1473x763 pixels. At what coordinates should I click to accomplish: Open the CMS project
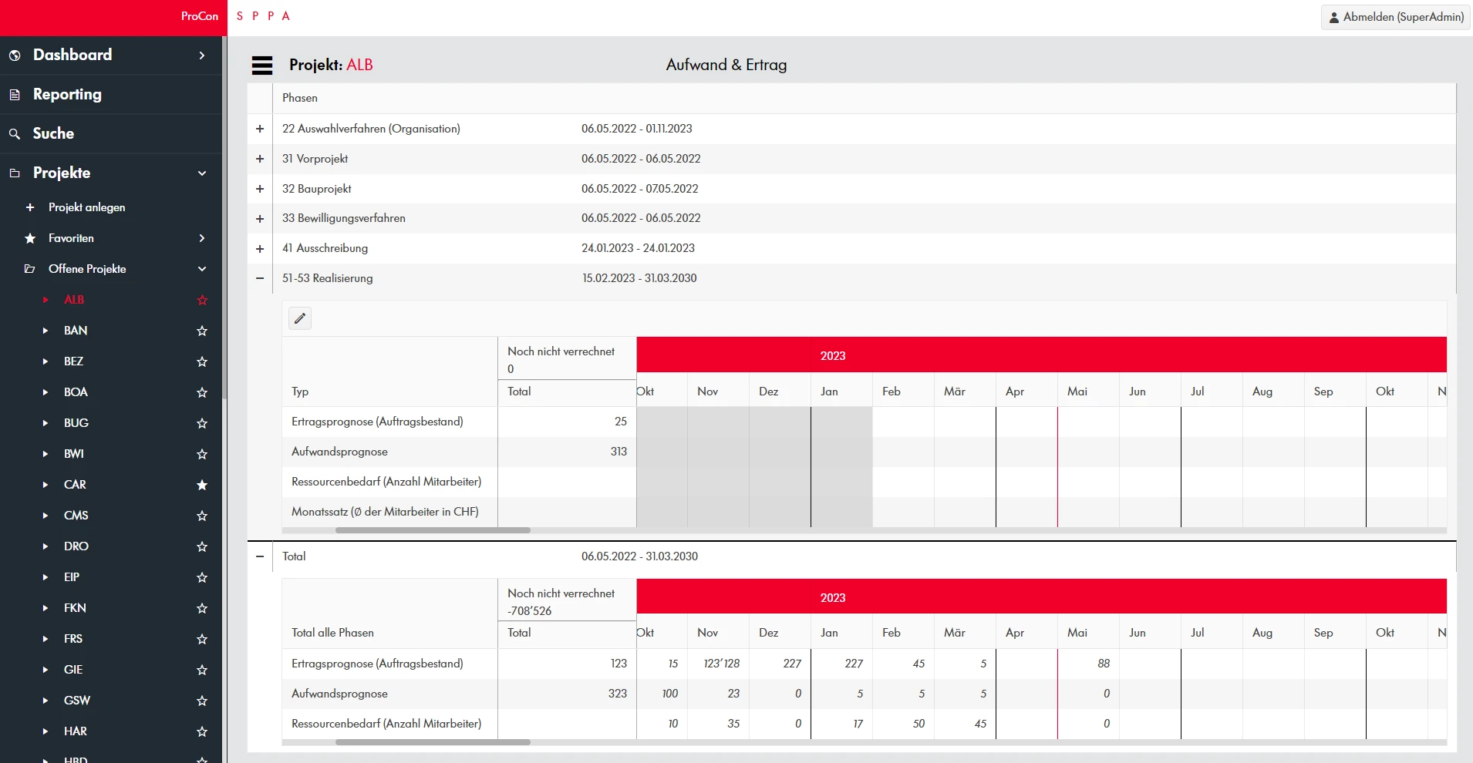[x=76, y=516]
